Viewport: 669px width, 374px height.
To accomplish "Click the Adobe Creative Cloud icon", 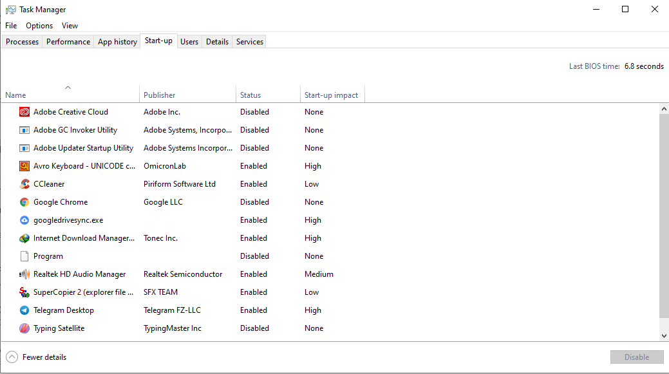I will coord(24,112).
